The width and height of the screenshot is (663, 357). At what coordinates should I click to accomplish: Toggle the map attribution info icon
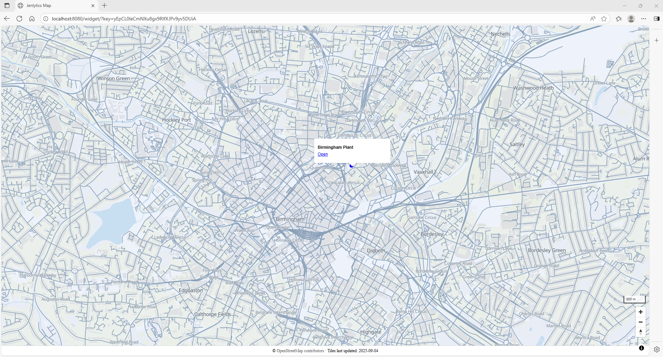tap(642, 348)
